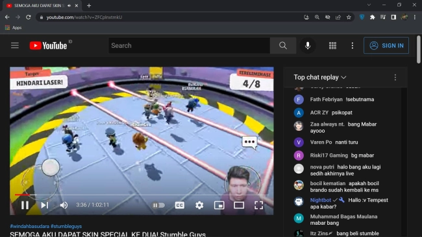Go to YouTube home via logo
Viewport: 422px width, 237px height.
click(x=49, y=45)
